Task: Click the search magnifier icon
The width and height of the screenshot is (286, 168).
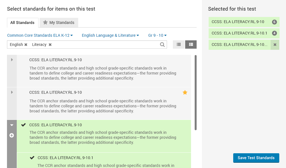Action: [x=162, y=45]
